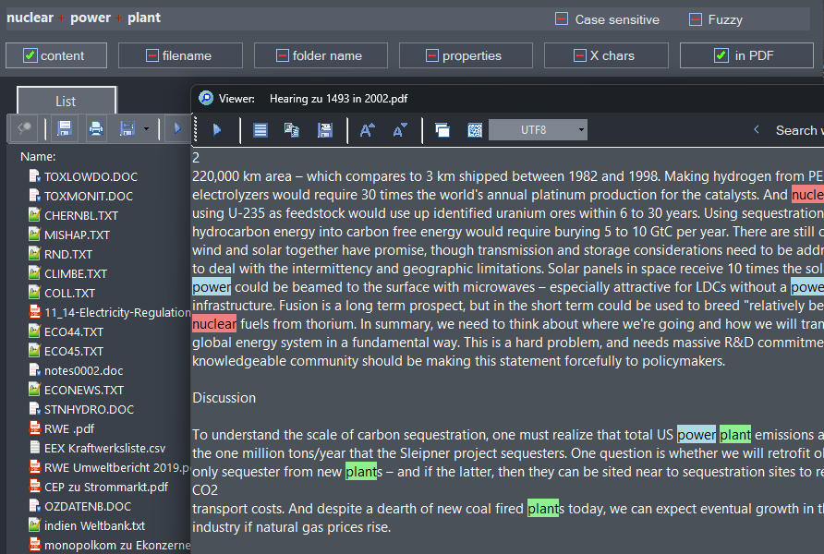Click the save icon in the Viewer toolbar
Screen dimensions: 824x554
point(325,129)
